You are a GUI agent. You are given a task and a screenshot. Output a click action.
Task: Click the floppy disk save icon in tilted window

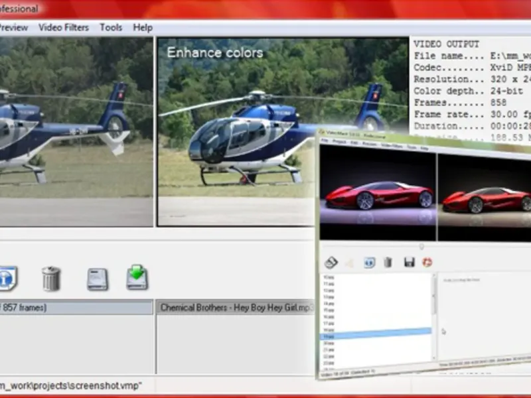point(409,262)
